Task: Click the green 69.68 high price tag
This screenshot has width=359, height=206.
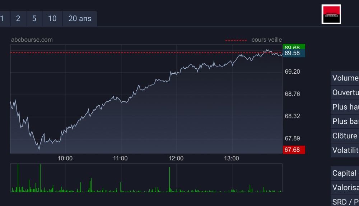Action: 294,47
